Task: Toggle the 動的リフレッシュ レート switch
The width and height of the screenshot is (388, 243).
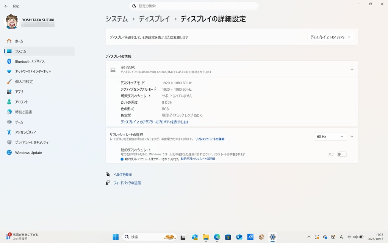Action: 342,154
